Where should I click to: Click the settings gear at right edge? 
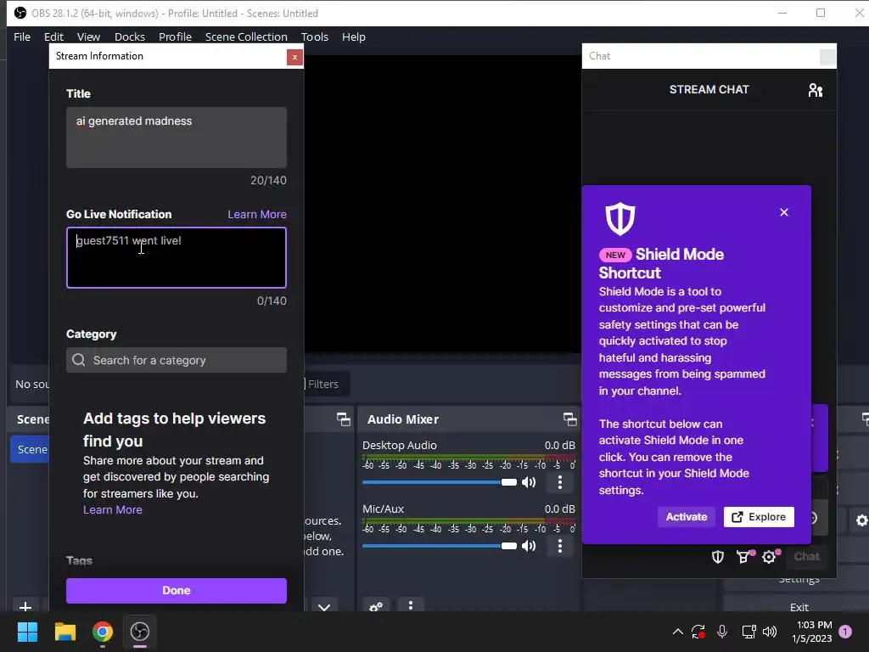pyautogui.click(x=861, y=520)
